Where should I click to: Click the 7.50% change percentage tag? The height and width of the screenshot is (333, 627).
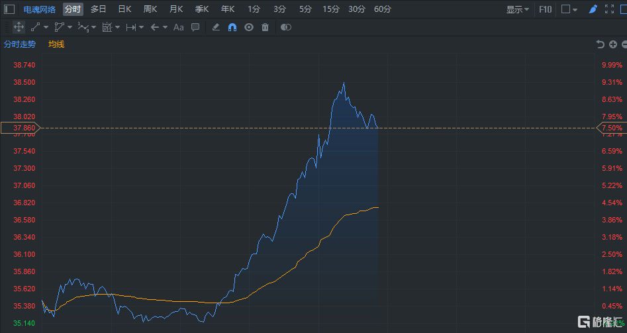612,128
